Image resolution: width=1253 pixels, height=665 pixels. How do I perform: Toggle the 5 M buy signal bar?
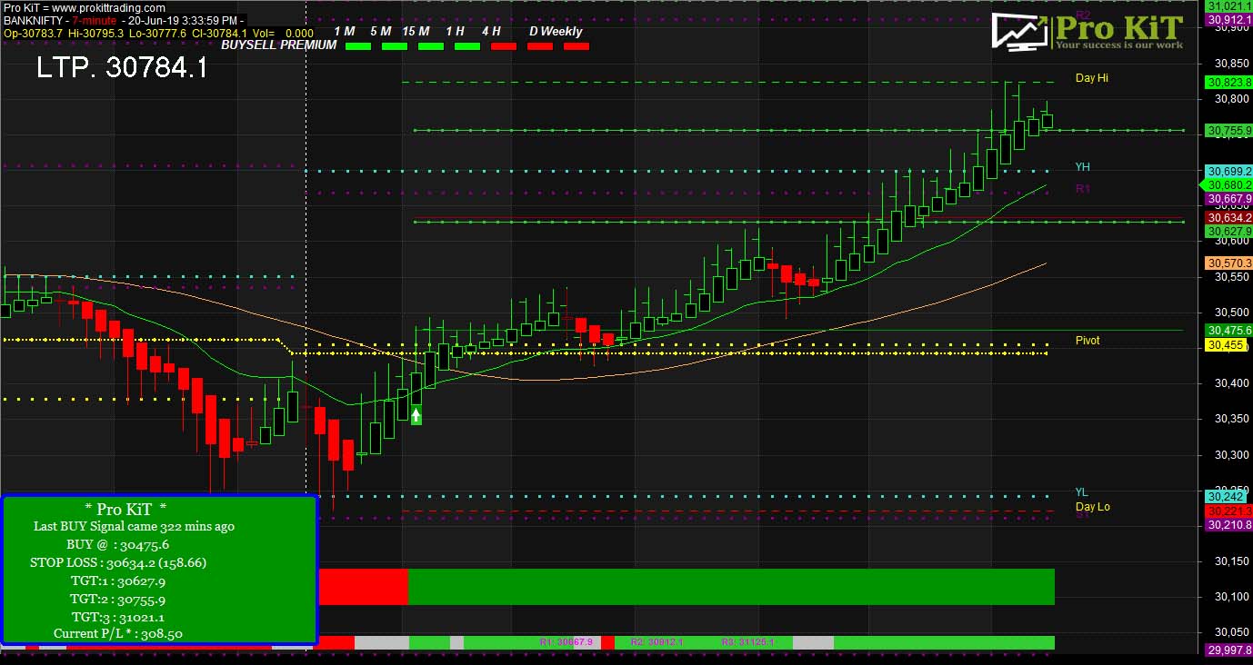click(x=394, y=45)
